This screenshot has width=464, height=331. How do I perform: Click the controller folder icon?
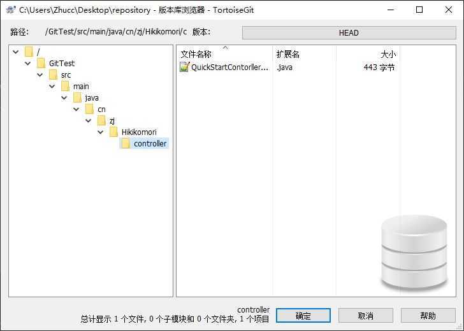click(126, 144)
